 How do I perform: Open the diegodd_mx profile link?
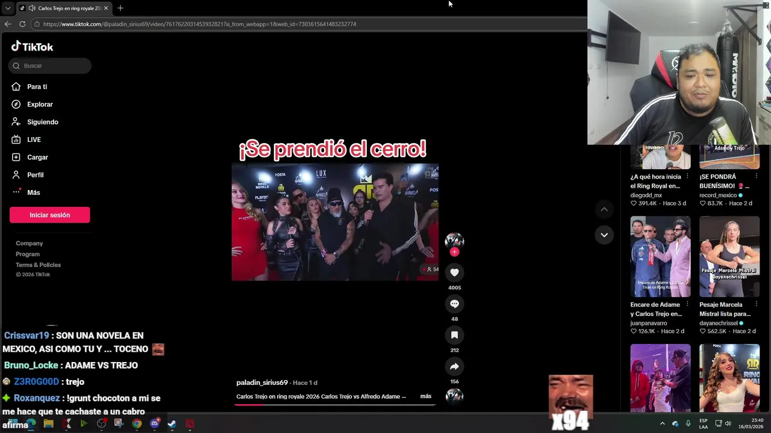click(x=646, y=195)
